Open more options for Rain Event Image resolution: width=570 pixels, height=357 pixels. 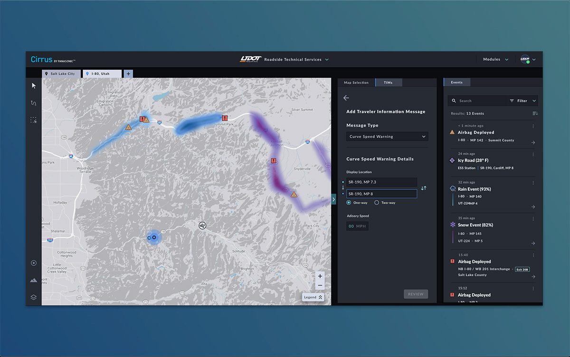(x=533, y=183)
